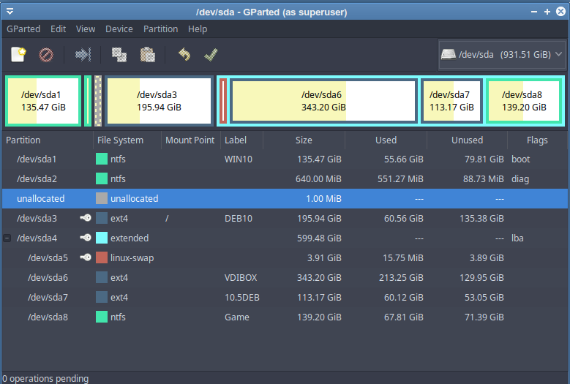The image size is (570, 384).
Task: Click the Mount Point column header
Action: tap(190, 140)
